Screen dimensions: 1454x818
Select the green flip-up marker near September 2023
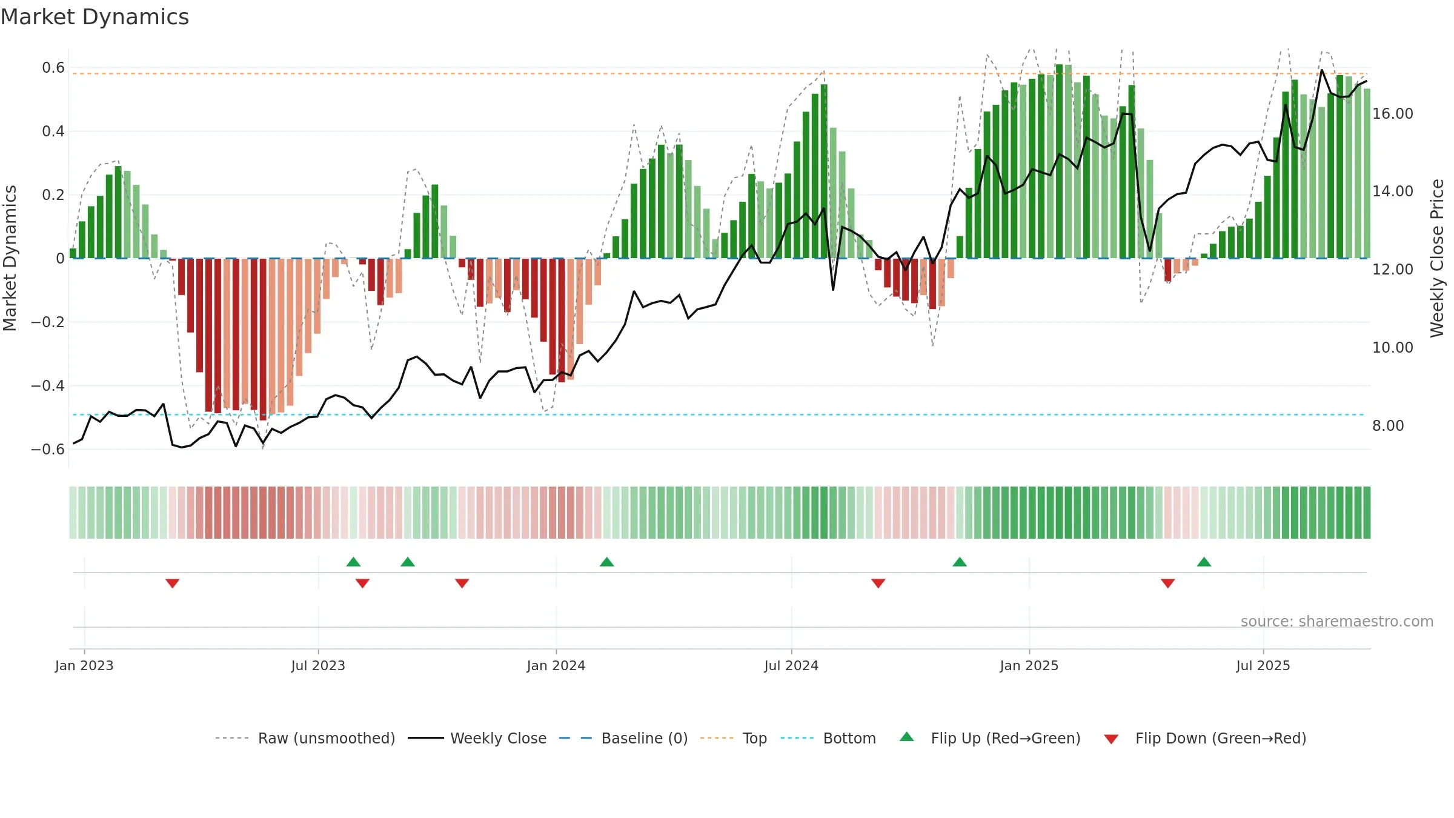pos(408,562)
